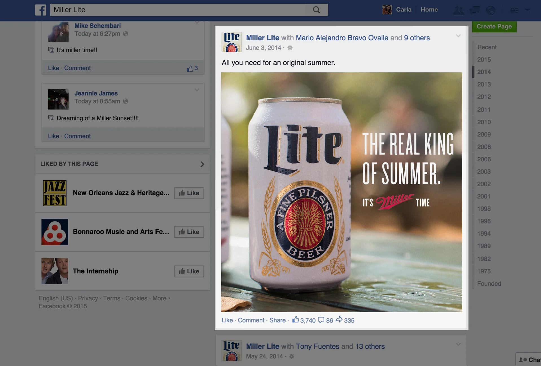
Task: Click Carla's profile picture in header
Action: coord(387,10)
